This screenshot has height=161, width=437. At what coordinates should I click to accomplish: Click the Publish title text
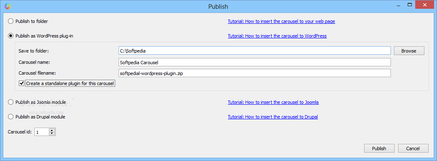(218, 6)
